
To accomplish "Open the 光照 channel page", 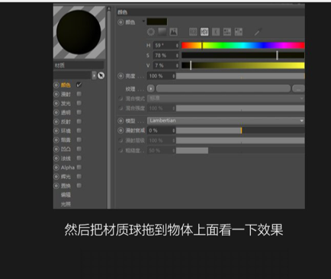I will click(x=66, y=204).
